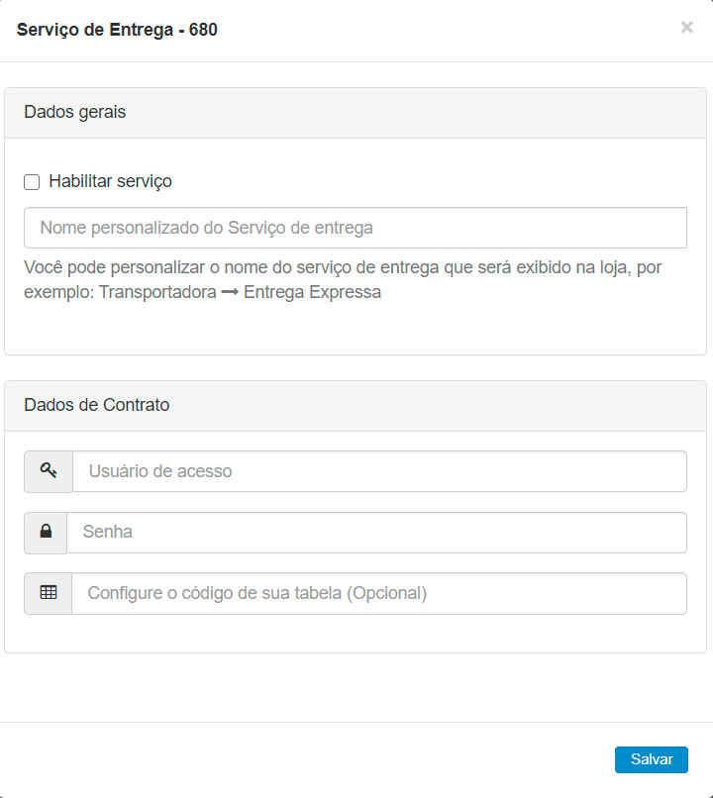713x798 pixels.
Task: Click the table grid icon addon
Action: coord(49,593)
